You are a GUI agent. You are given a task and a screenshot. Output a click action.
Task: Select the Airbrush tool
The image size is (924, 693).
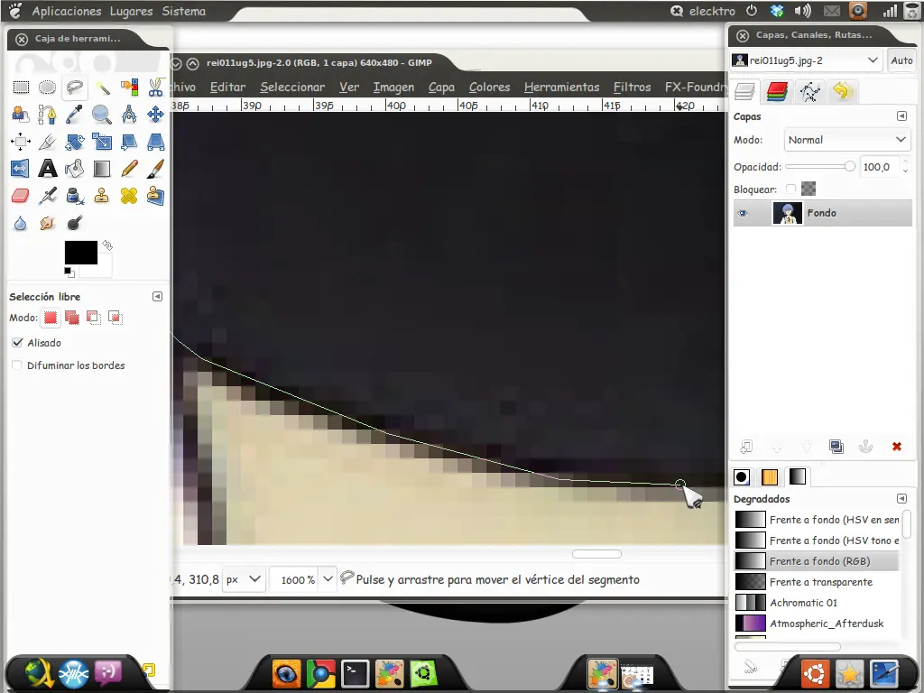point(47,196)
